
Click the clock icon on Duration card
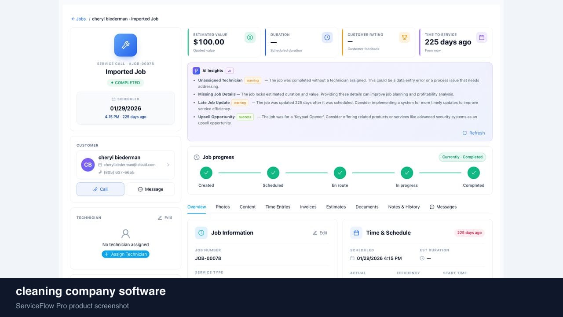[327, 37]
